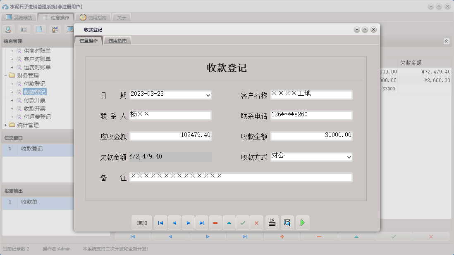Viewport: 454px width, 255px height.
Task: Click the delete record minus icon
Action: coord(215,222)
